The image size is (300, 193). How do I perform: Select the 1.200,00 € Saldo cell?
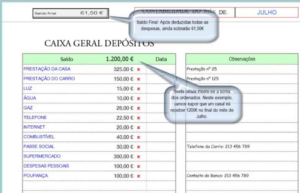coord(120,59)
